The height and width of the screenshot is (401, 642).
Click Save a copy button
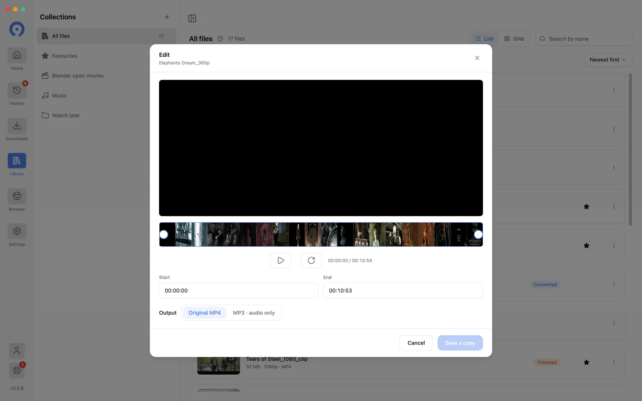[460, 343]
